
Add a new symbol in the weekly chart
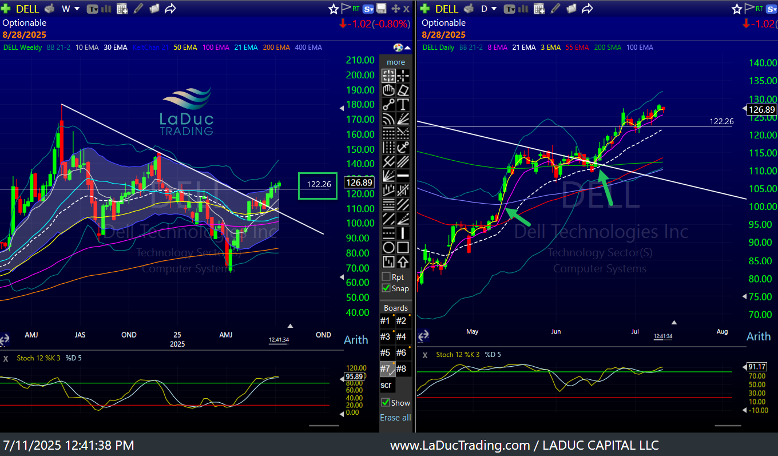[6, 9]
